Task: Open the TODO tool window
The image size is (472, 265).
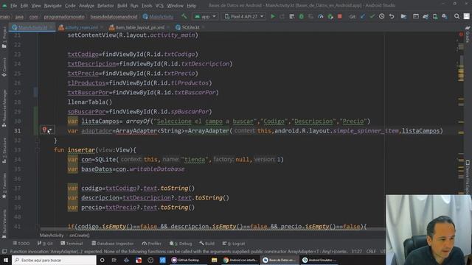Action: click(x=21, y=244)
